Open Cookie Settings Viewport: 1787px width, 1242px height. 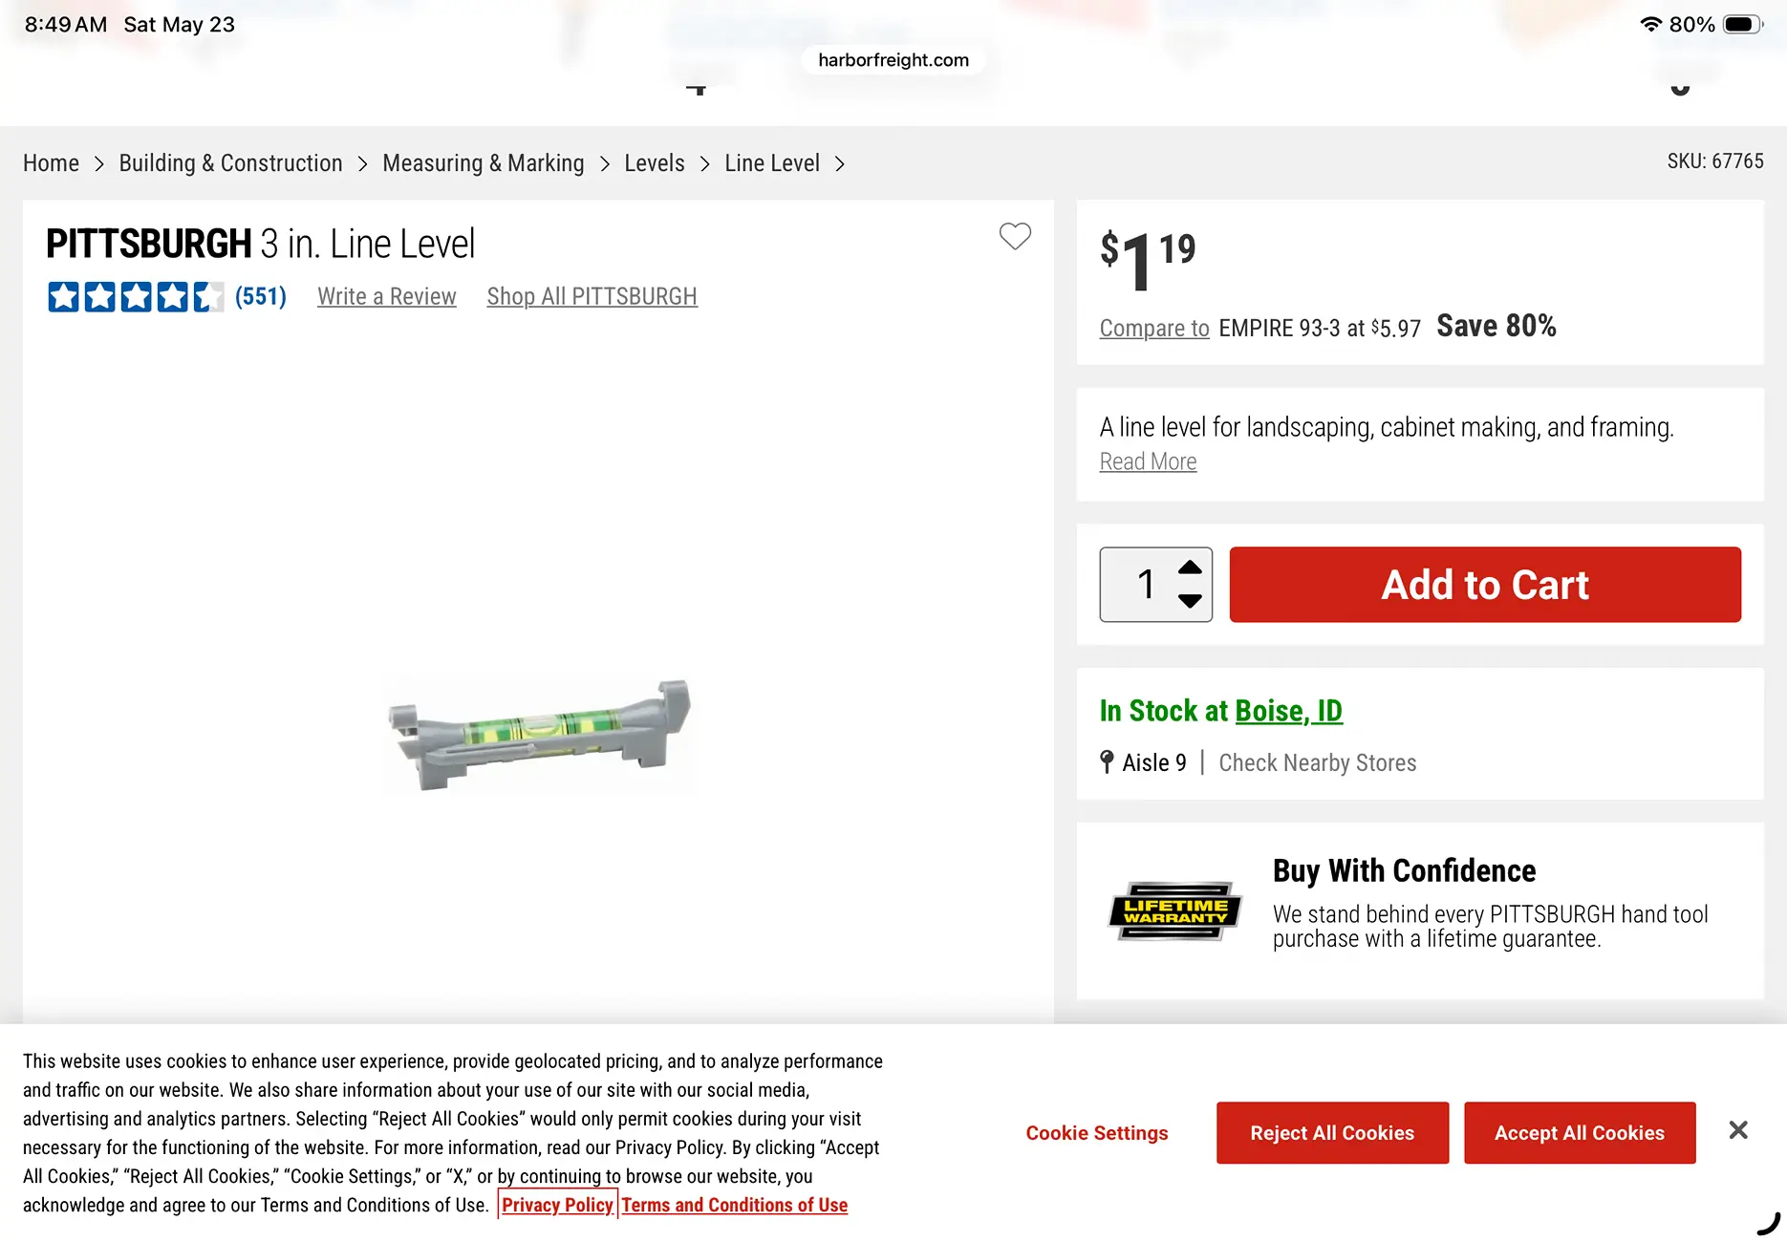[1097, 1133]
